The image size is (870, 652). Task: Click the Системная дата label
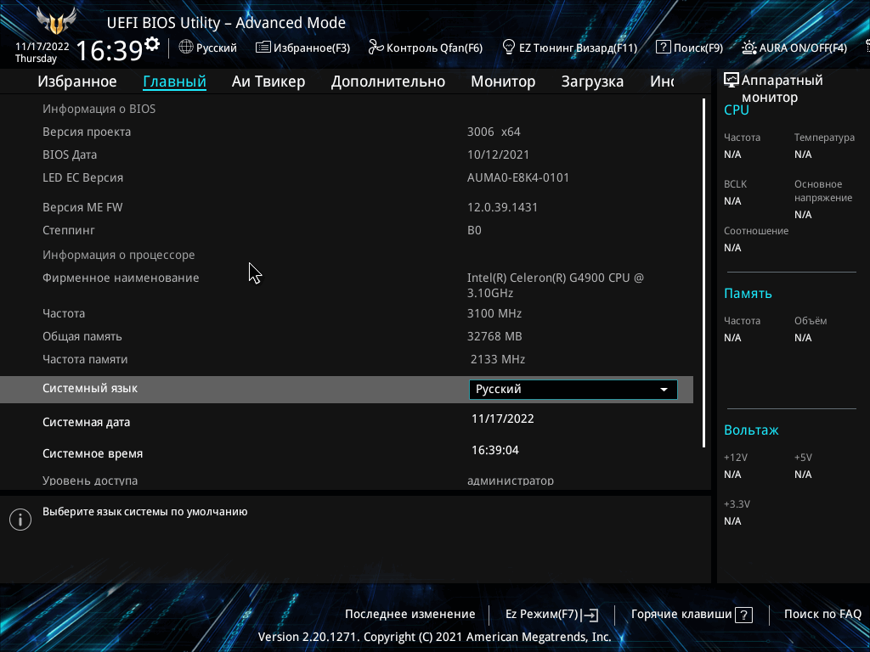pyautogui.click(x=86, y=423)
